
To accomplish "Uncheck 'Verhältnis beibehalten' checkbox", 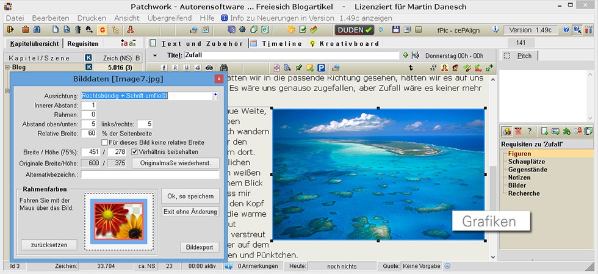I will tap(135, 151).
